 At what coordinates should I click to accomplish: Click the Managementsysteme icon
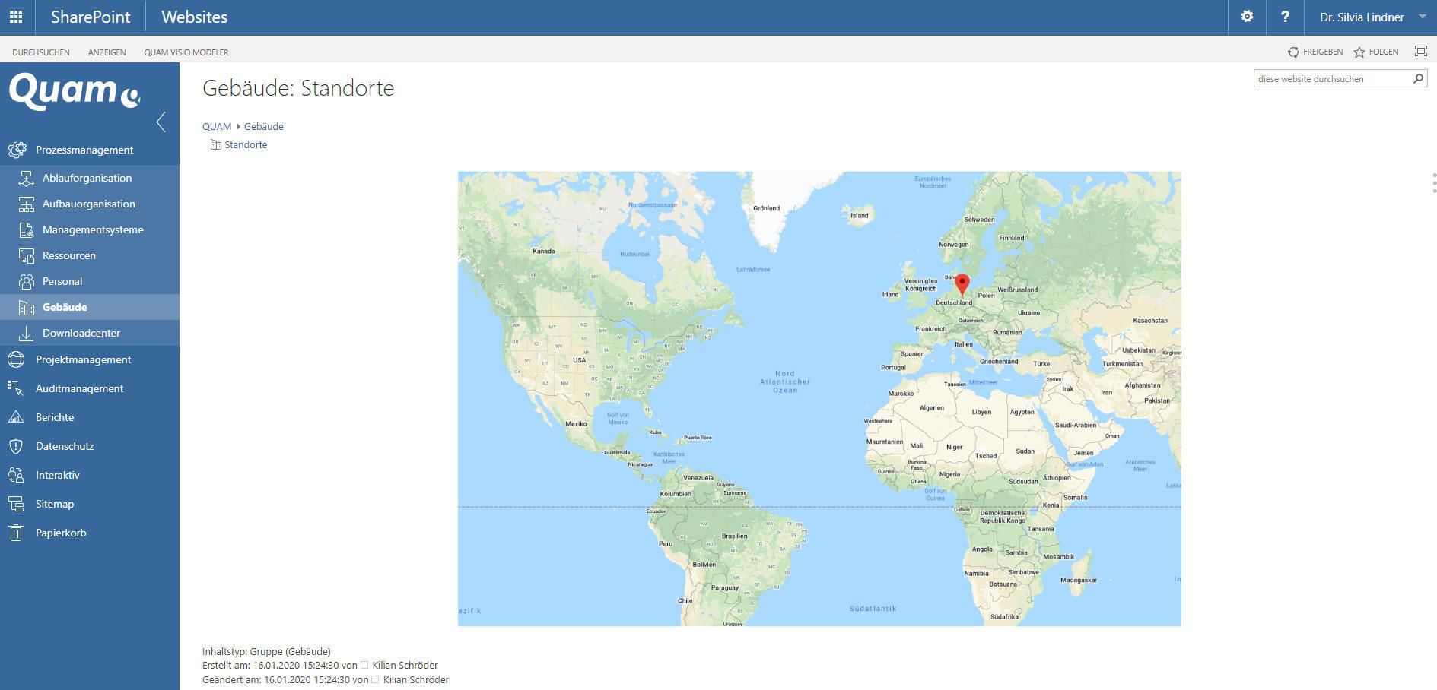26,229
